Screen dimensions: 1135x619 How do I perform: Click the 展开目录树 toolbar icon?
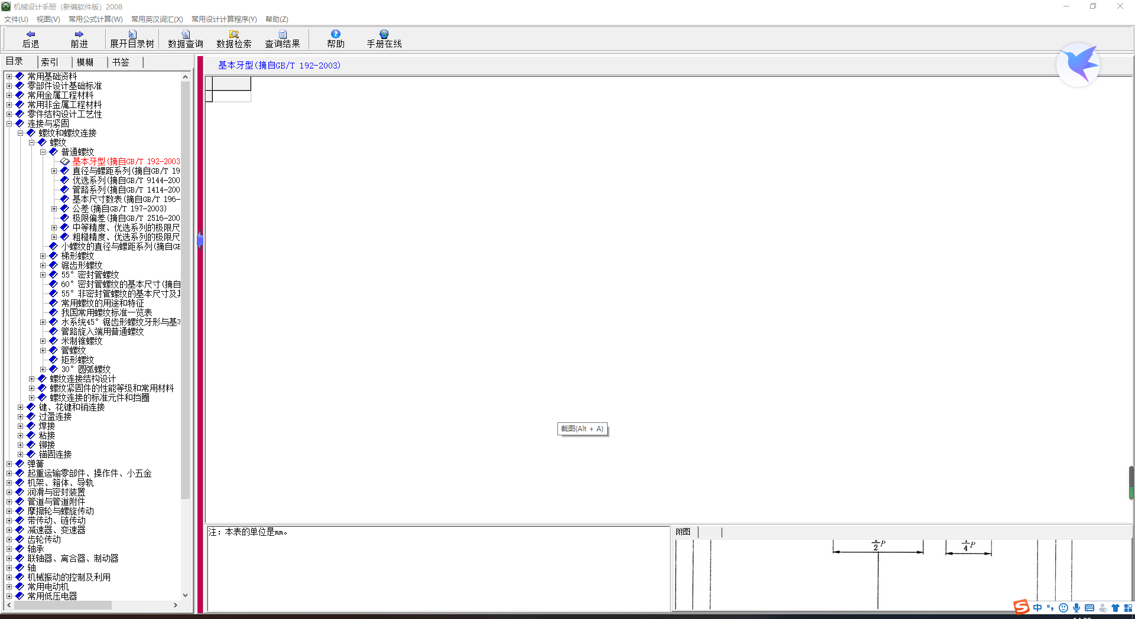tap(132, 34)
